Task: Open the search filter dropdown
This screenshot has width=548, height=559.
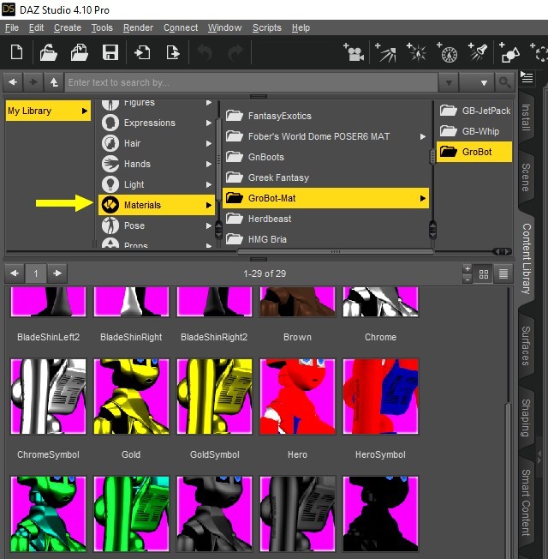Action: tap(476, 82)
